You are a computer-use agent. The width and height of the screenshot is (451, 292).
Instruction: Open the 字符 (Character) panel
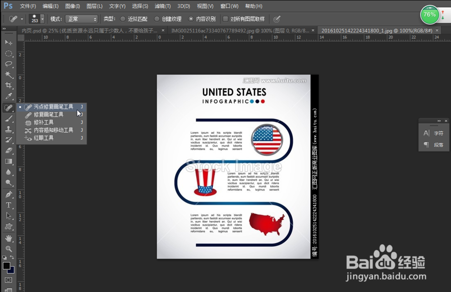[434, 133]
